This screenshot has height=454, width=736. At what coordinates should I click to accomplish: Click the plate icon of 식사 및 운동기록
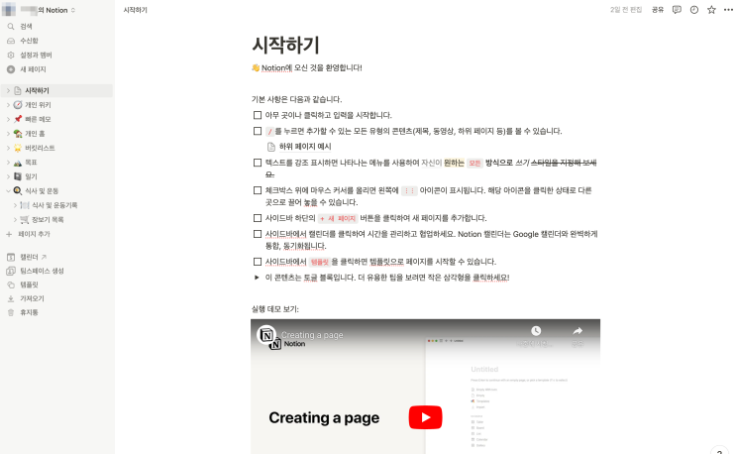[25, 205]
